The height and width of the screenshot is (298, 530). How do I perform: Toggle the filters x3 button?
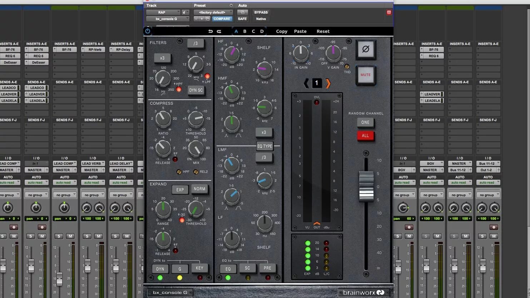[x=162, y=58]
